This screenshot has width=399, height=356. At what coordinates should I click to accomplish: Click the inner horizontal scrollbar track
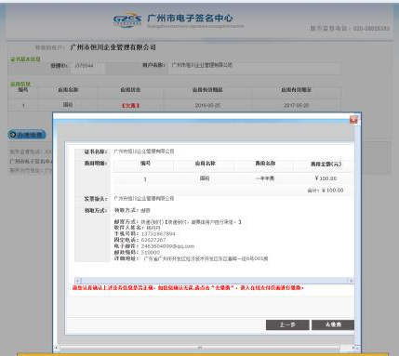215,281
